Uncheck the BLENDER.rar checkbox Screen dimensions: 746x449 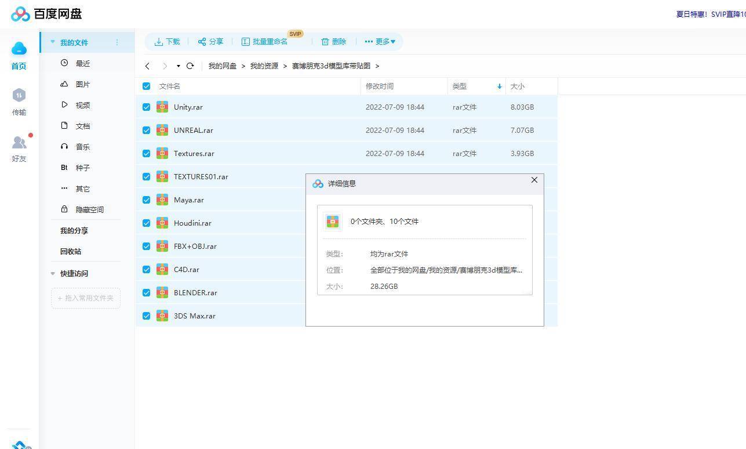(x=146, y=292)
